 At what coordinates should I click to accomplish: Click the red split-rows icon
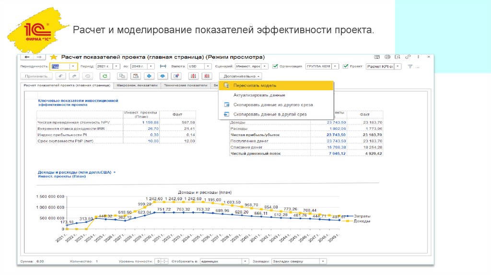pos(194,76)
